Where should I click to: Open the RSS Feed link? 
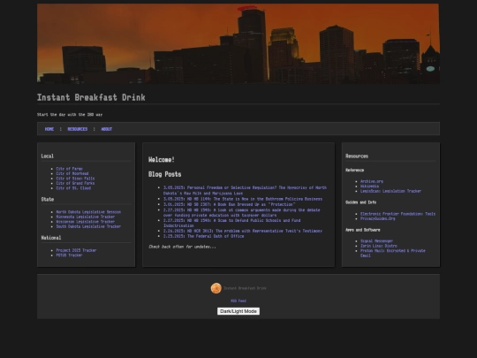(238, 301)
